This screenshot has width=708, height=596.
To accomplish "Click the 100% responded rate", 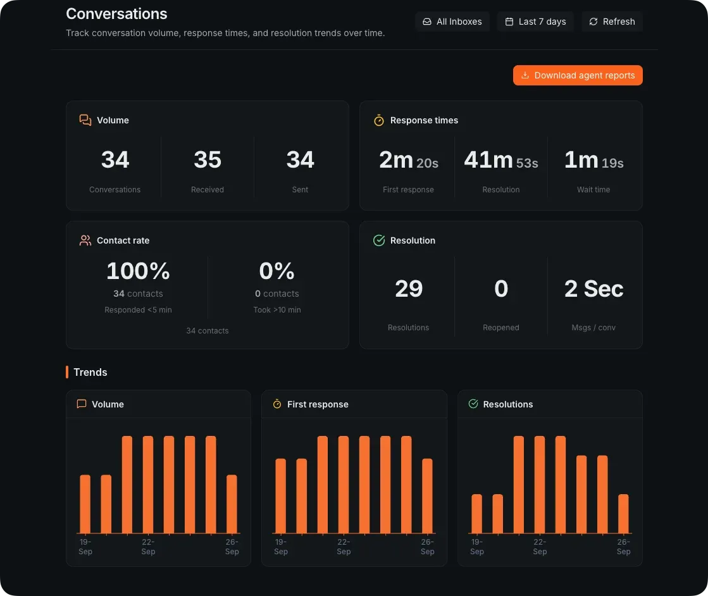I will pyautogui.click(x=138, y=271).
